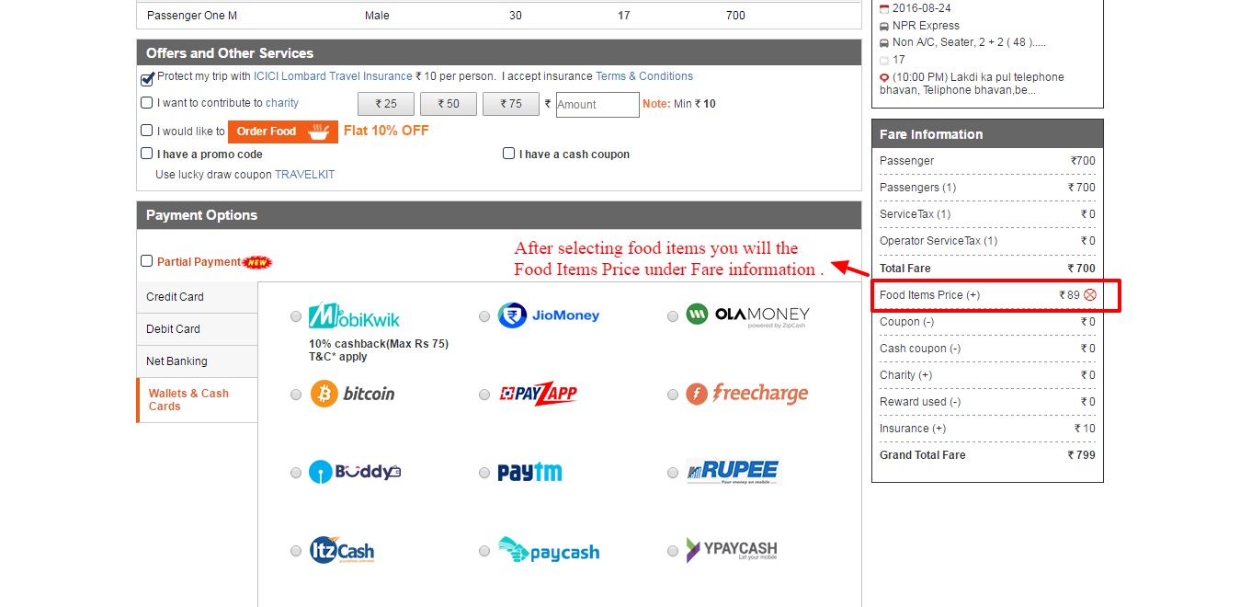This screenshot has width=1240, height=607.
Task: Click the JioMoney wallet logo
Action: coord(549,315)
